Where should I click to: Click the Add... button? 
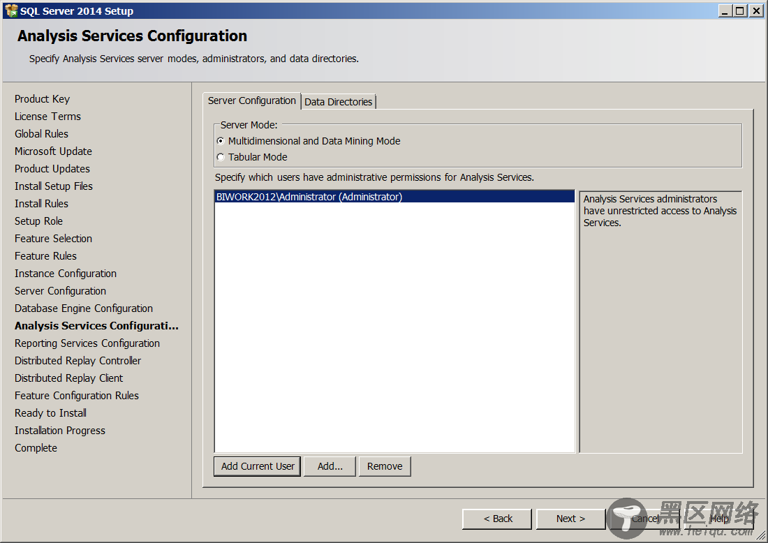coord(330,466)
